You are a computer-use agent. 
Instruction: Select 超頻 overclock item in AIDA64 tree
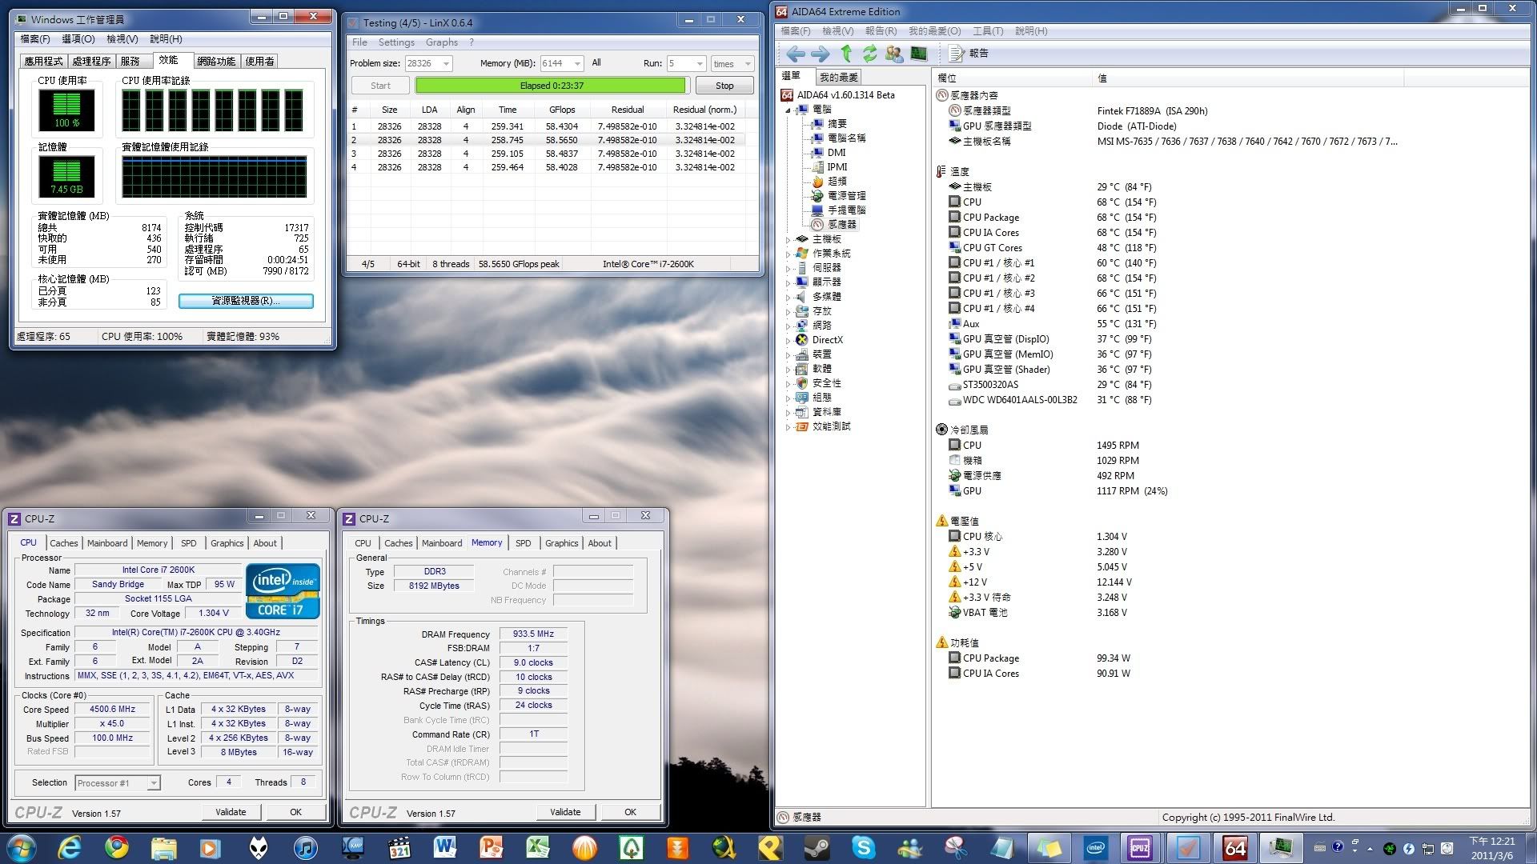[x=829, y=182]
